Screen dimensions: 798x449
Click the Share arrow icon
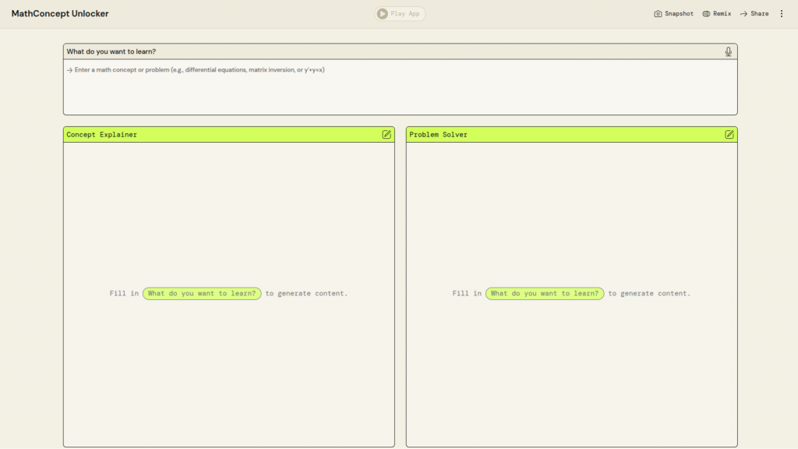coord(743,14)
